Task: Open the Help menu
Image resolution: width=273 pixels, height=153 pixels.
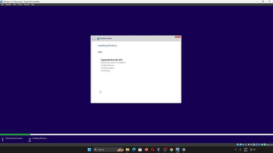Action: [x=32, y=5]
